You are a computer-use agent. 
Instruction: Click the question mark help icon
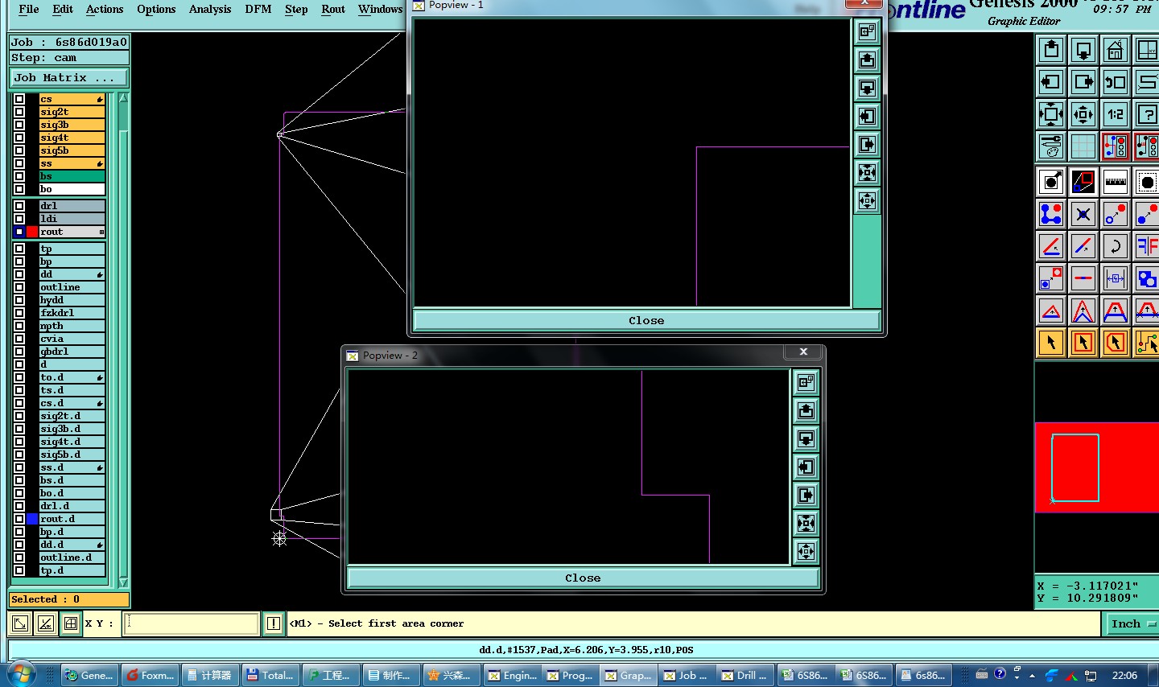[x=1147, y=114]
